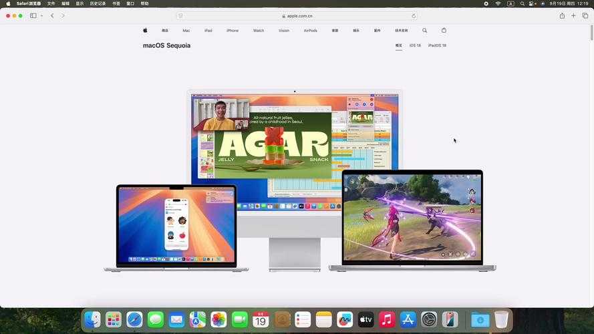Open the Apple menu
The width and height of the screenshot is (594, 334).
click(x=8, y=3)
